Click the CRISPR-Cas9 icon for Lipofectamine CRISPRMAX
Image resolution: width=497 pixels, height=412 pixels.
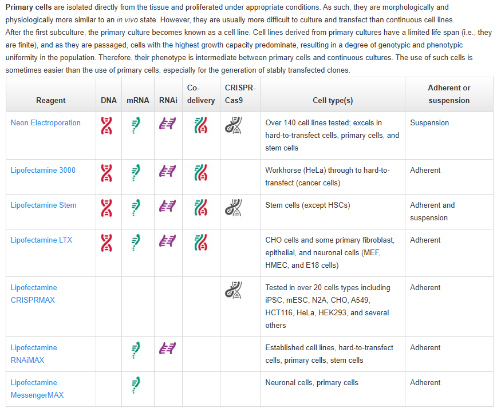click(233, 290)
